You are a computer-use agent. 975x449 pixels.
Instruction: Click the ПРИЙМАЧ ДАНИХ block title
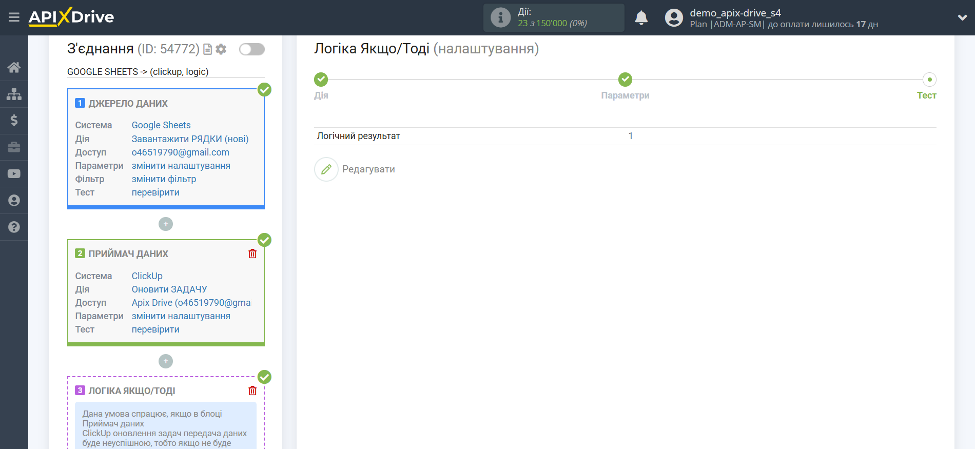(128, 254)
